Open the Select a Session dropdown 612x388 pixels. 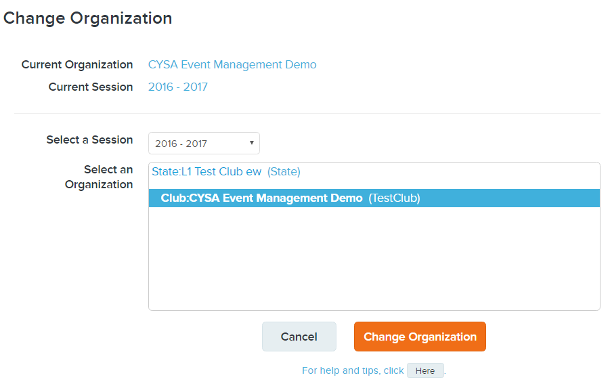204,144
